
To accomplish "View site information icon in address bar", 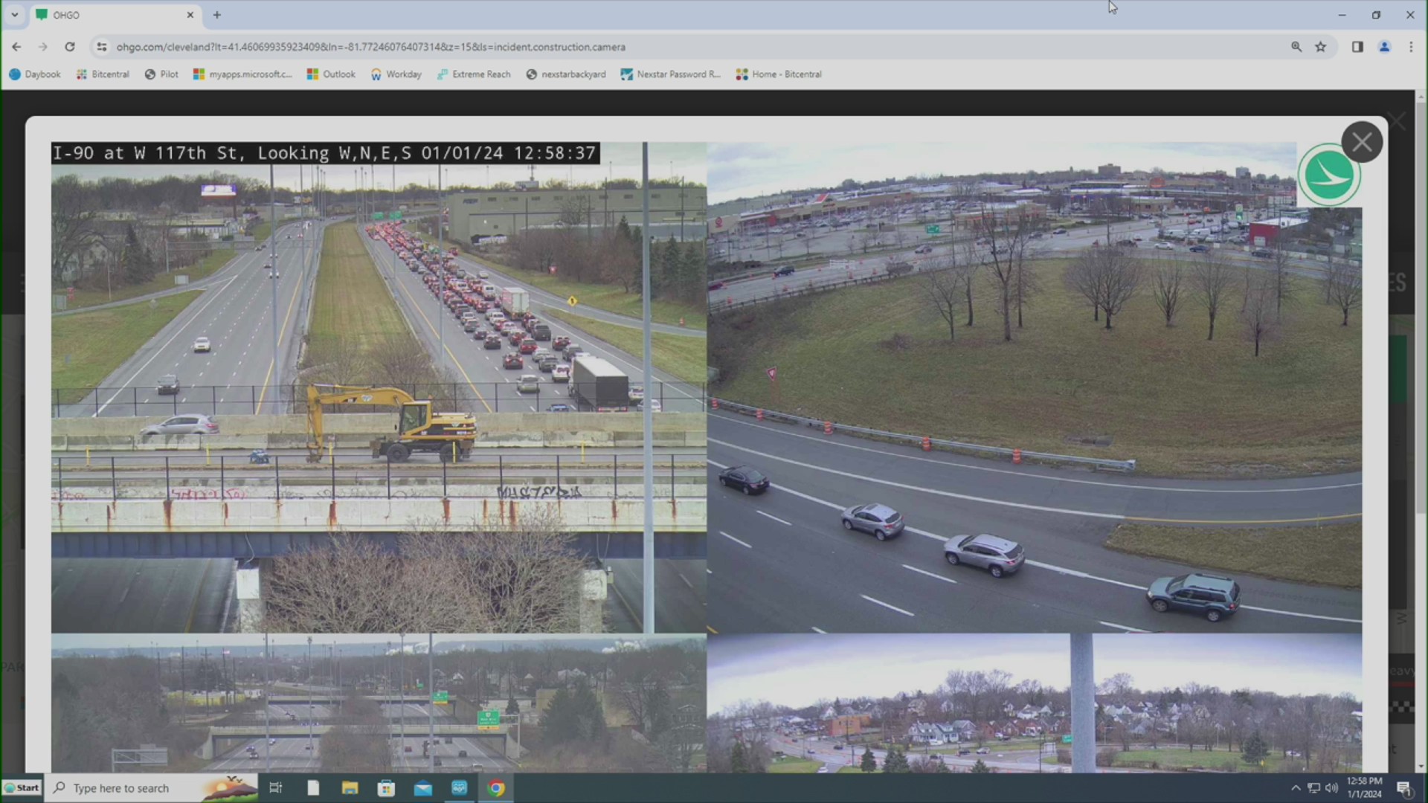I will click(x=102, y=47).
